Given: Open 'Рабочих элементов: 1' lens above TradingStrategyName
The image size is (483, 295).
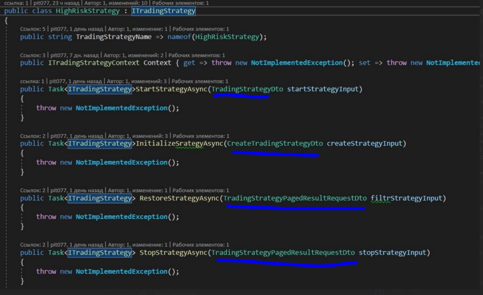Looking at the screenshot, I should pos(200,29).
